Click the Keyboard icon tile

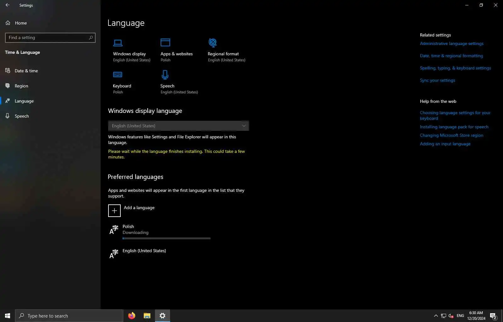coord(118,75)
